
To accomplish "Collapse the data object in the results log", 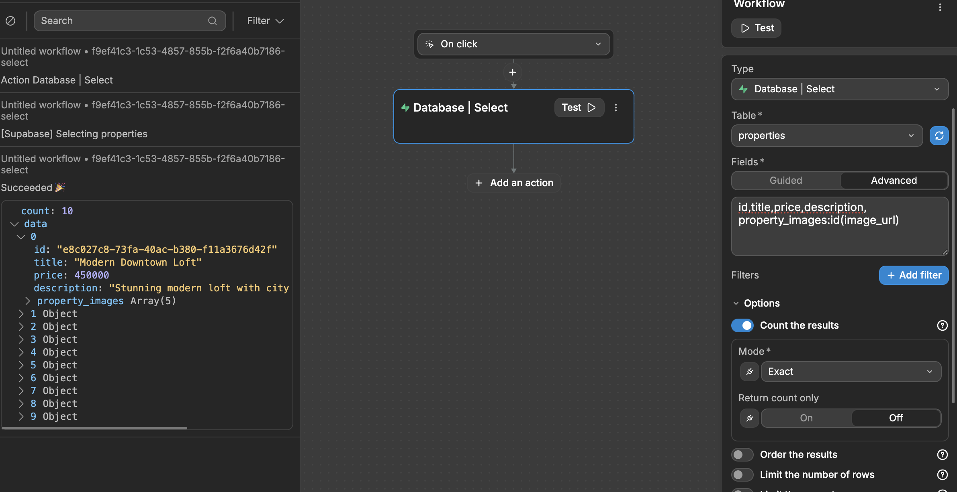I will pyautogui.click(x=15, y=224).
